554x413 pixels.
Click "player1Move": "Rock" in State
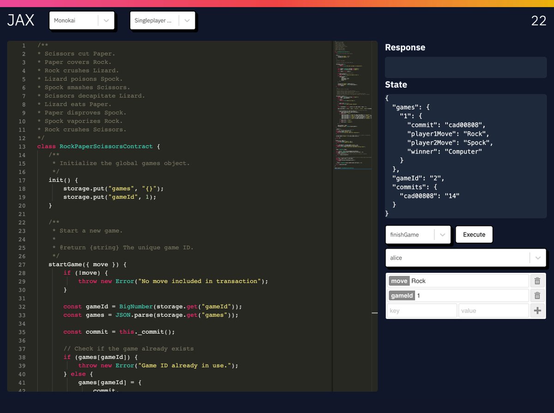click(448, 134)
